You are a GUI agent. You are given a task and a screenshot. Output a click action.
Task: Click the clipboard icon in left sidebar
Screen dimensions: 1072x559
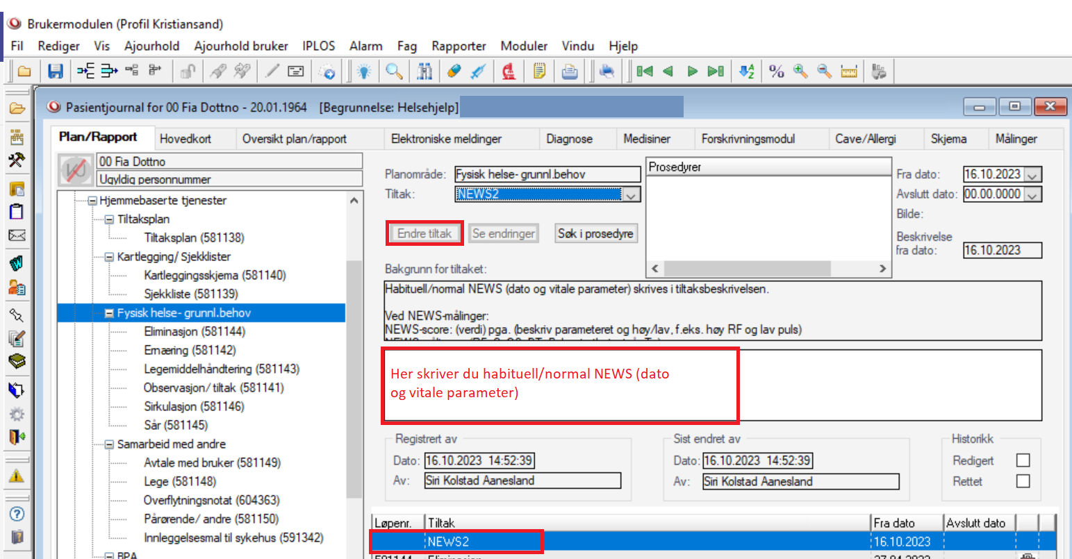(x=17, y=211)
